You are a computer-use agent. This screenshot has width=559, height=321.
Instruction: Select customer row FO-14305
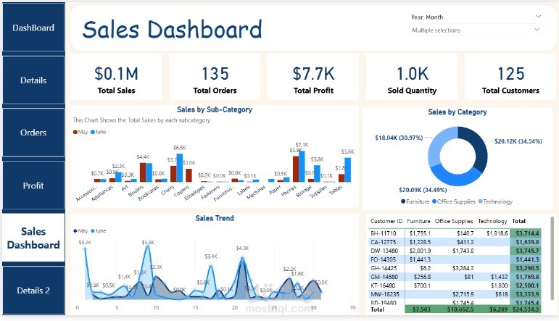point(455,259)
